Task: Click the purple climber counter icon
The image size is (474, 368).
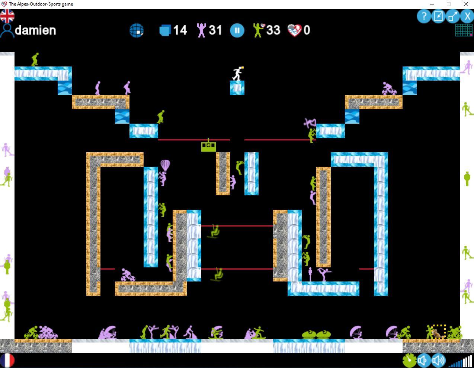Action: tap(201, 30)
